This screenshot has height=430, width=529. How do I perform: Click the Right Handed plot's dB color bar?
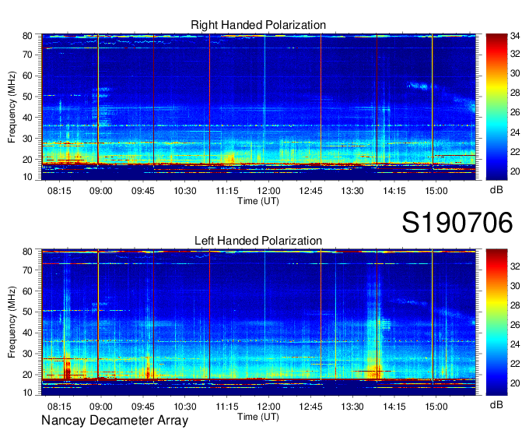click(496, 107)
